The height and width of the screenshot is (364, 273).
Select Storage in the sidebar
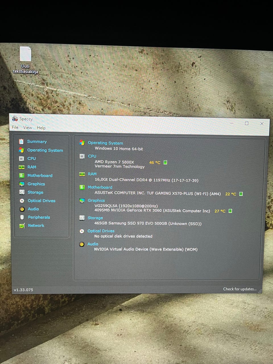coord(36,192)
